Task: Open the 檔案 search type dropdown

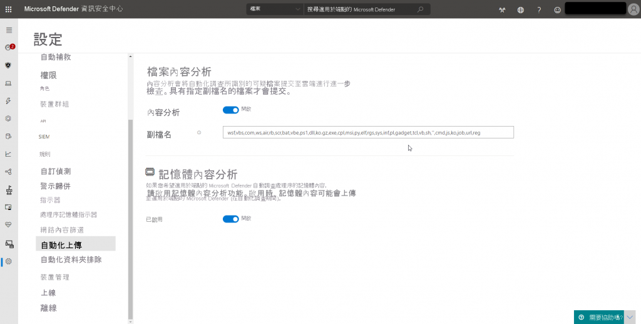Action: (x=275, y=9)
